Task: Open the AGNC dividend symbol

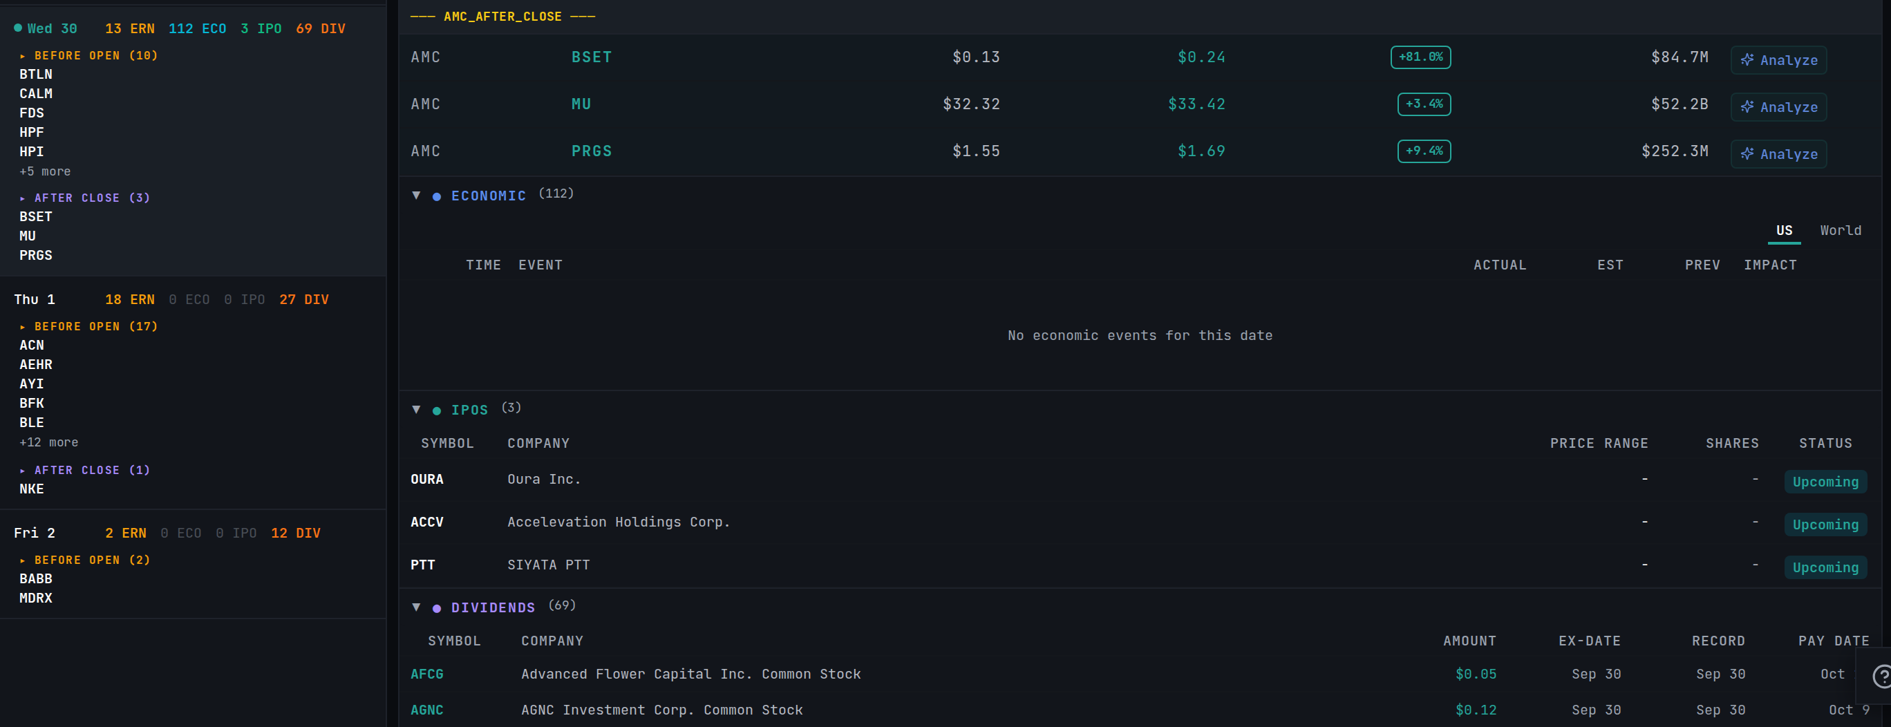Action: coord(426,710)
